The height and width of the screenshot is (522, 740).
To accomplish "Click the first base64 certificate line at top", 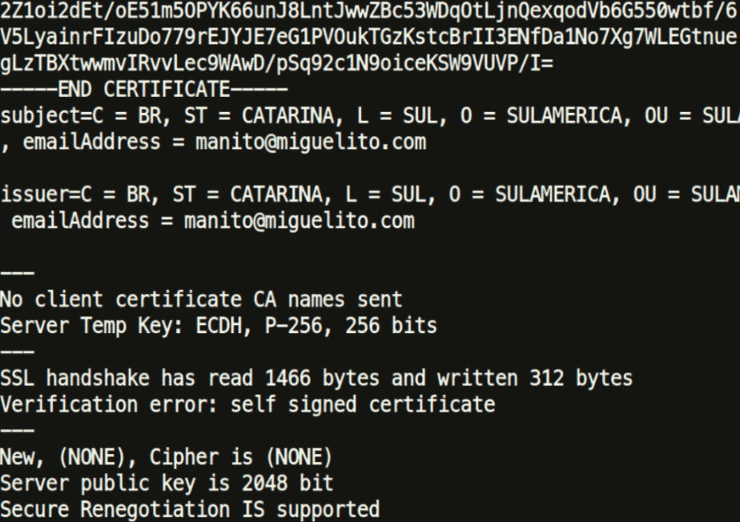I will [370, 11].
